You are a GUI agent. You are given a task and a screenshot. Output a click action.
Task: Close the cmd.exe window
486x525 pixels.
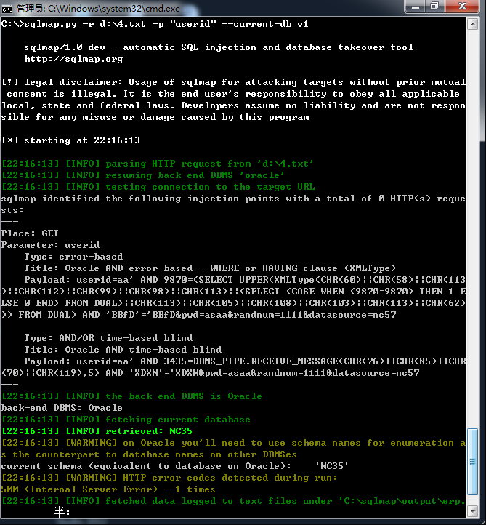click(x=462, y=7)
